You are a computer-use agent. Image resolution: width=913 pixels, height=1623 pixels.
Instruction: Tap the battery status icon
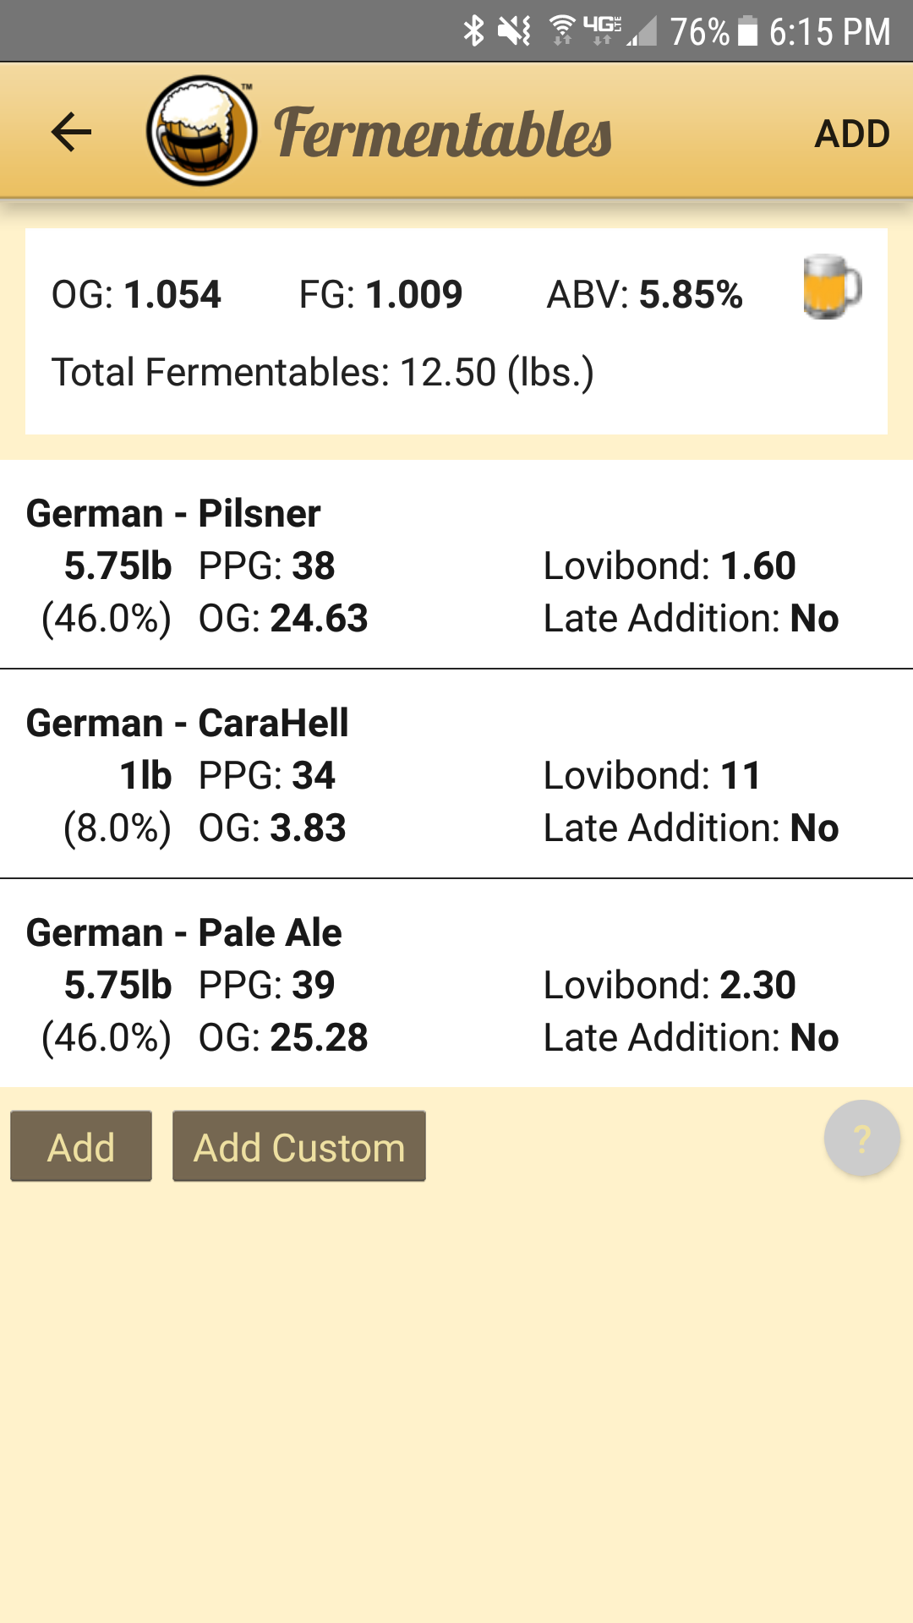click(748, 32)
